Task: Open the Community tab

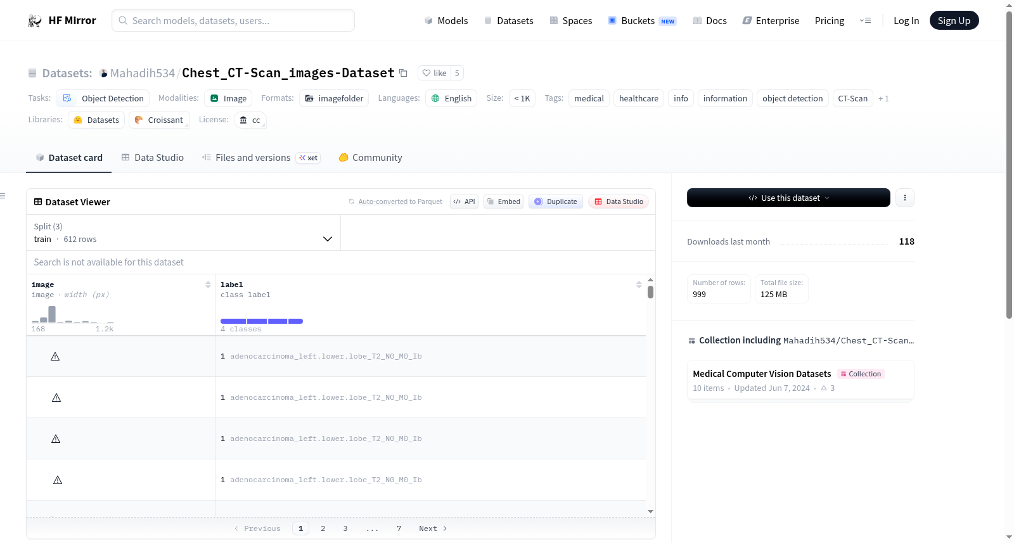Action: (370, 158)
